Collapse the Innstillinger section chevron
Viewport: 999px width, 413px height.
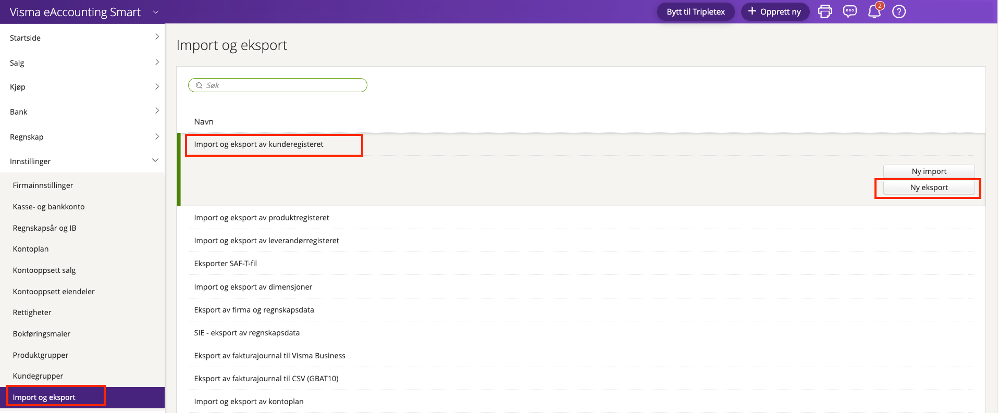tap(155, 160)
